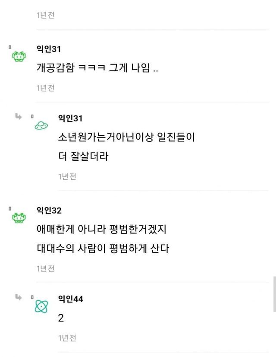Open the 익인44 username profile

point(70,299)
